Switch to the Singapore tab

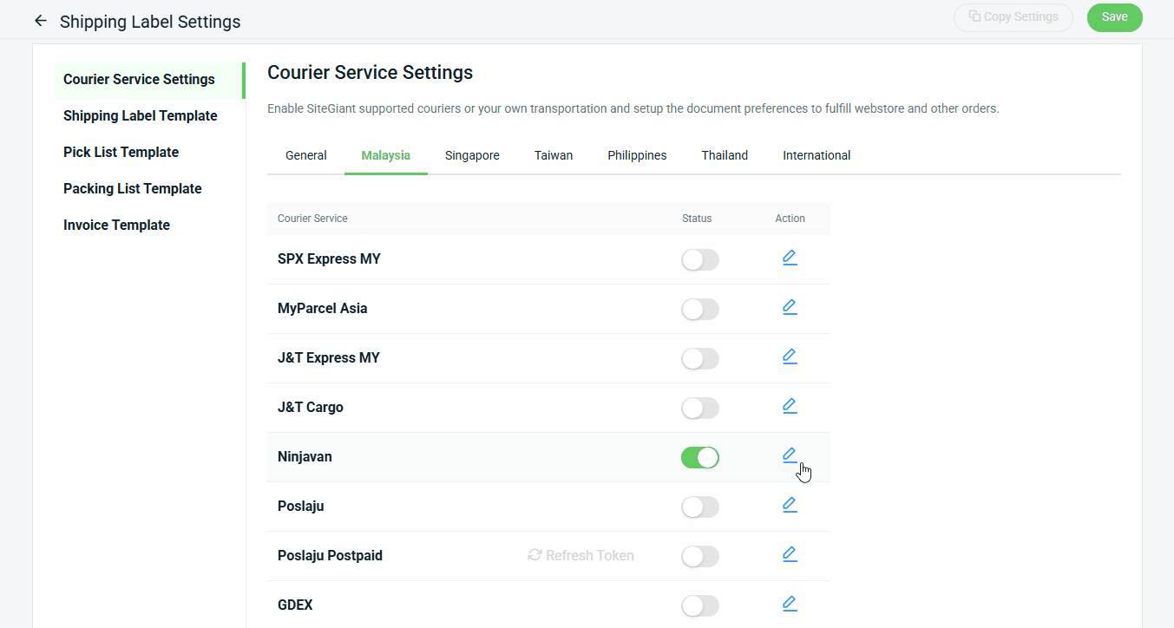tap(472, 156)
